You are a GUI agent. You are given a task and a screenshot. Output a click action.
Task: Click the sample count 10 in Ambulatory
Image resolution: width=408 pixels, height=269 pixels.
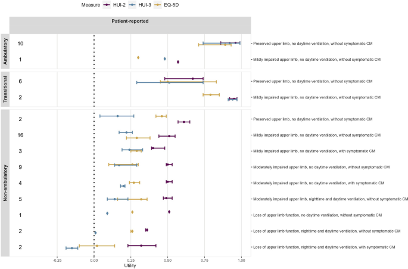(x=20, y=44)
